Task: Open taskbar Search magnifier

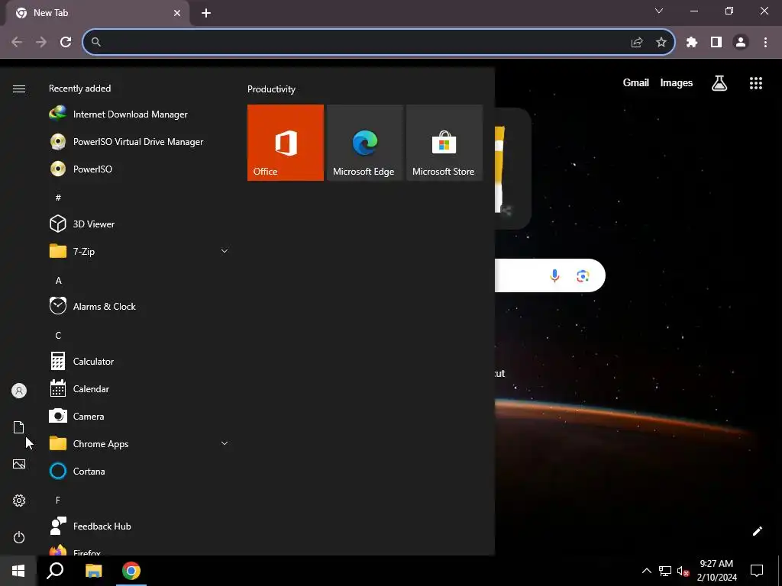Action: [55, 571]
